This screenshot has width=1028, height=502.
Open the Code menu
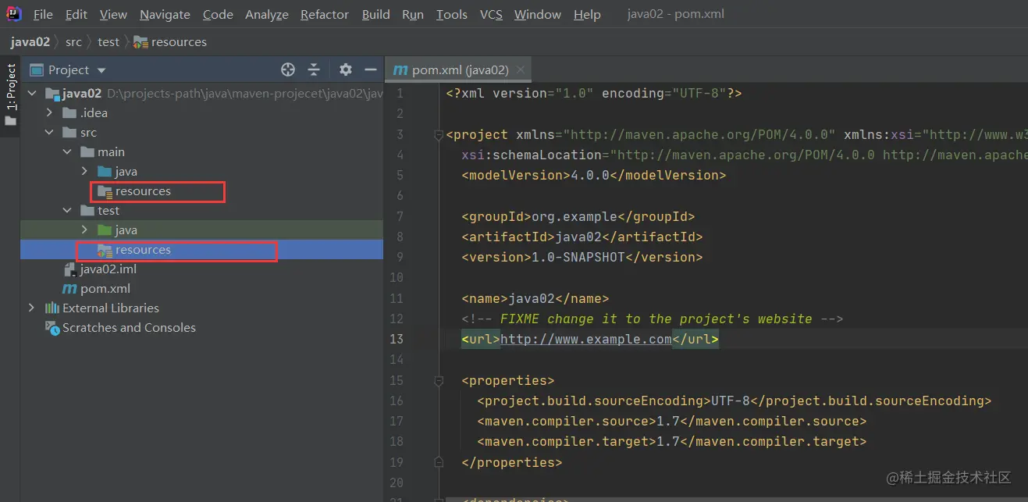pyautogui.click(x=218, y=14)
